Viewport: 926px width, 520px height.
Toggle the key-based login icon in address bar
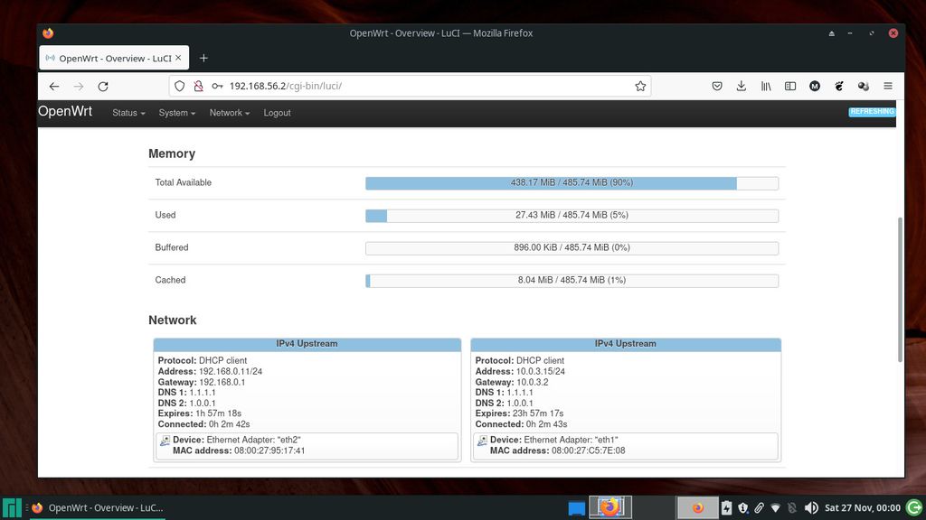coord(217,85)
